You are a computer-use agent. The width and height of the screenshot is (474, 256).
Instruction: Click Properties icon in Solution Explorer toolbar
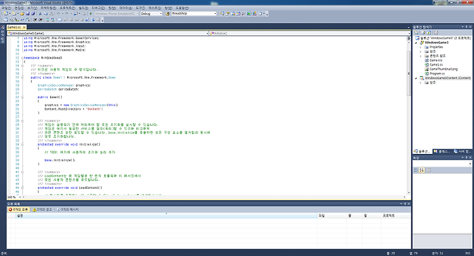click(x=416, y=32)
